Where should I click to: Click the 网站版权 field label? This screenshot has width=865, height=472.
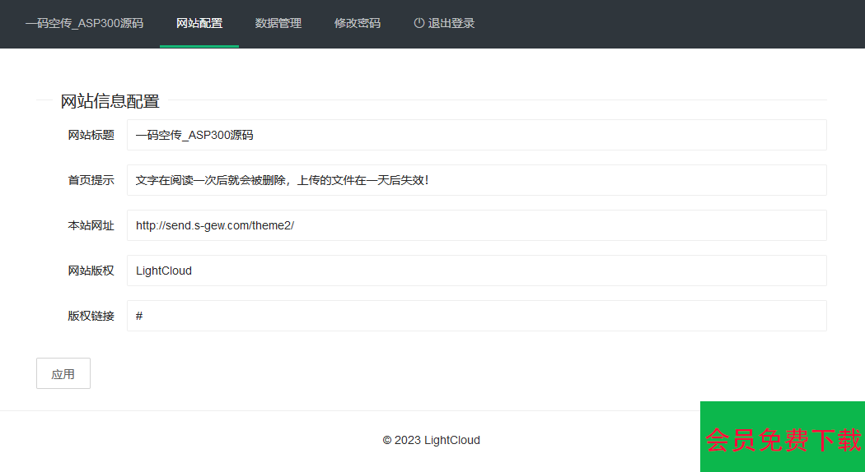(91, 271)
